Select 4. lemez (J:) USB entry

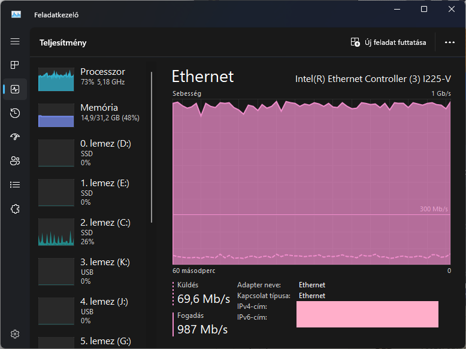point(93,311)
